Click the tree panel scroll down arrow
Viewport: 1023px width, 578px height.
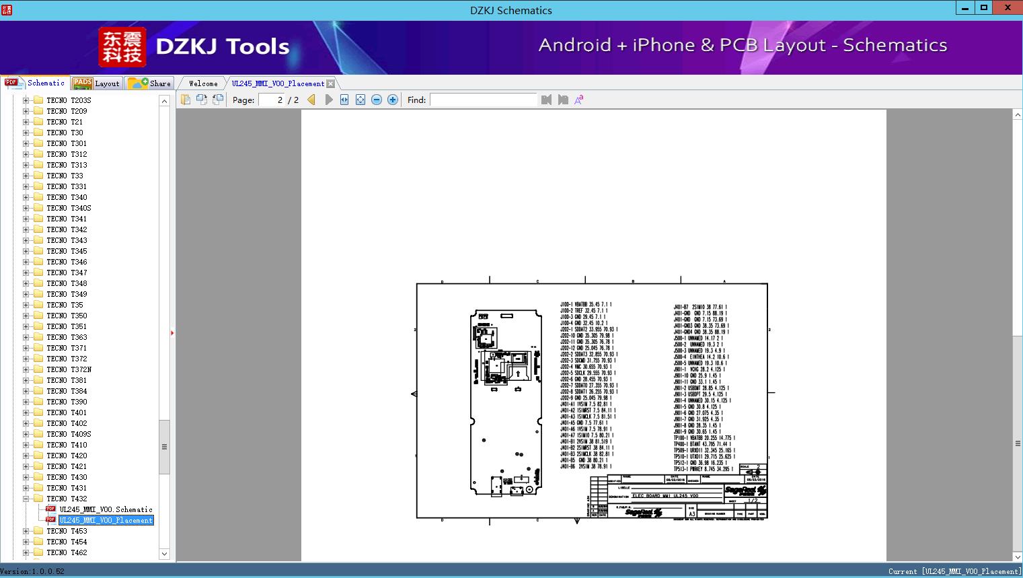coord(164,554)
